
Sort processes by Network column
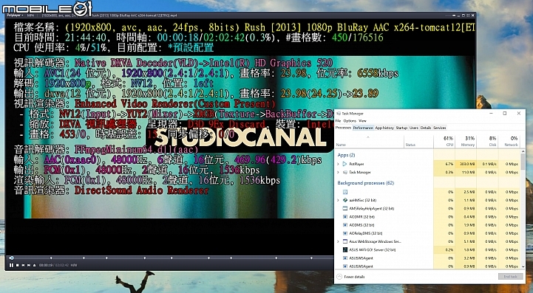(x=509, y=142)
